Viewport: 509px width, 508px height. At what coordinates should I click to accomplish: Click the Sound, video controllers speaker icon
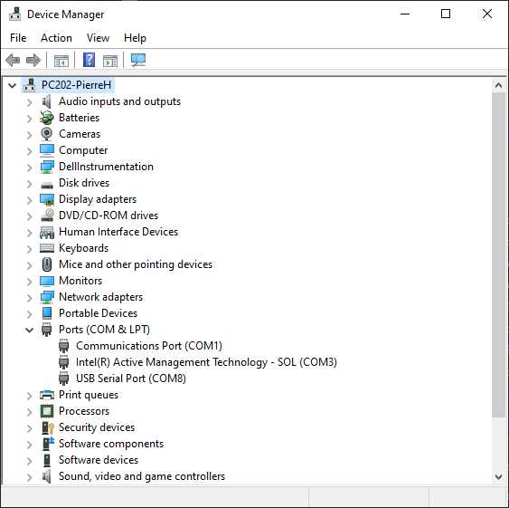(x=47, y=476)
